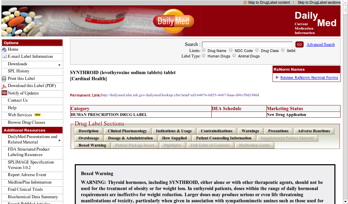Open the Indications & Usage tab
This screenshot has height=204, width=348.
(174, 131)
